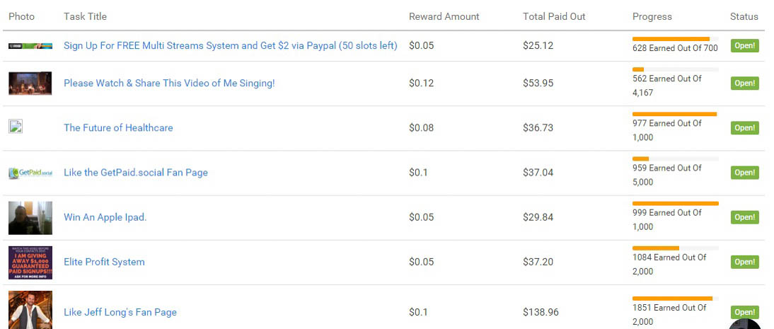
Task: Open Like the GetPaid.social Fan Page task
Action: pyautogui.click(x=136, y=173)
